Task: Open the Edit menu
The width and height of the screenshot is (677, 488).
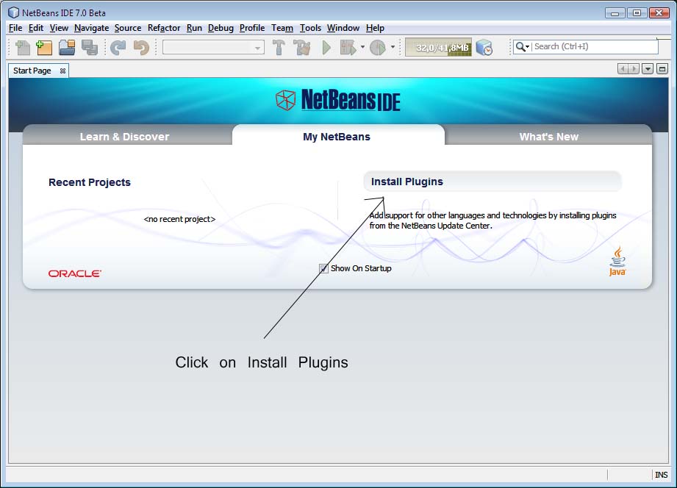Action: point(36,28)
